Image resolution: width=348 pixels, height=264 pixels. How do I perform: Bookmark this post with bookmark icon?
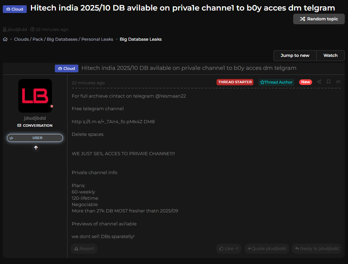(328, 82)
